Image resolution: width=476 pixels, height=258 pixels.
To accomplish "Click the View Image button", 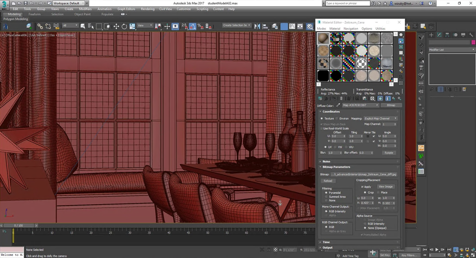I will (x=386, y=187).
